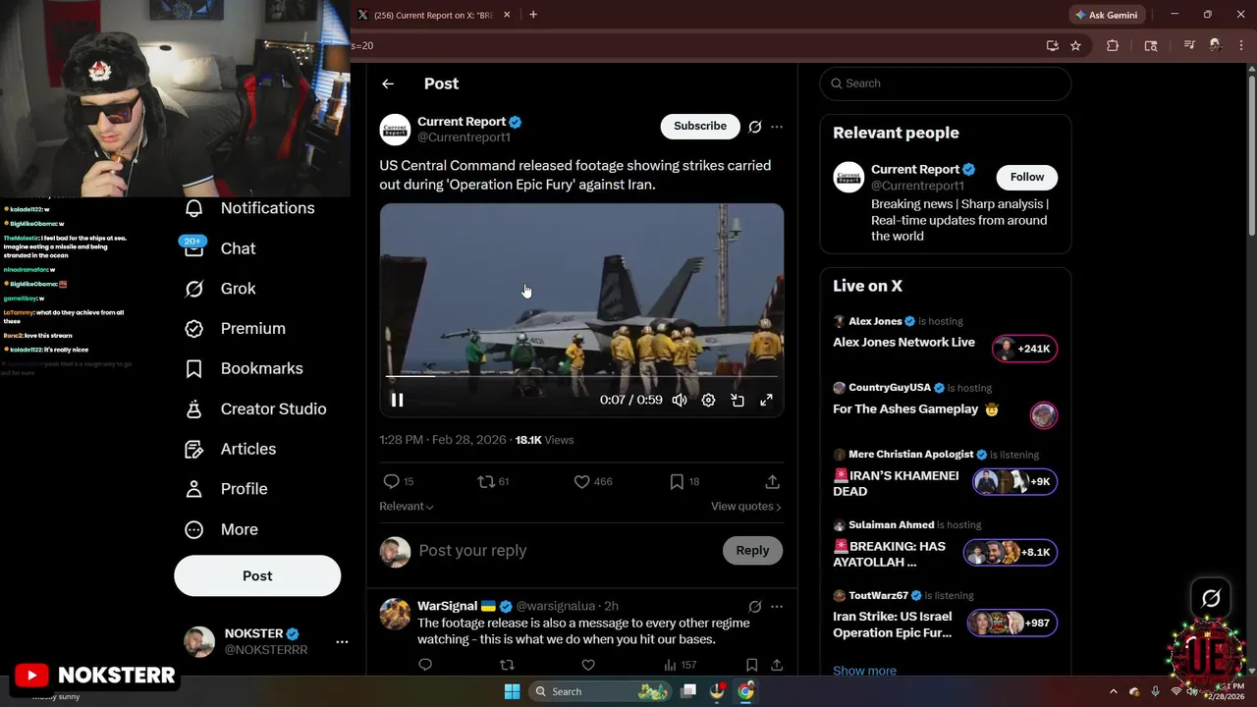Toggle picture-in-picture for the video
Image resolution: width=1257 pixels, height=707 pixels.
click(x=738, y=400)
